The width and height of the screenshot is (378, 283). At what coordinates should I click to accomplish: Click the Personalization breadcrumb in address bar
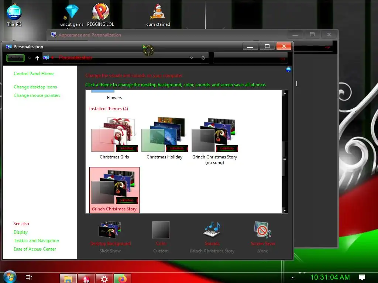(x=75, y=58)
